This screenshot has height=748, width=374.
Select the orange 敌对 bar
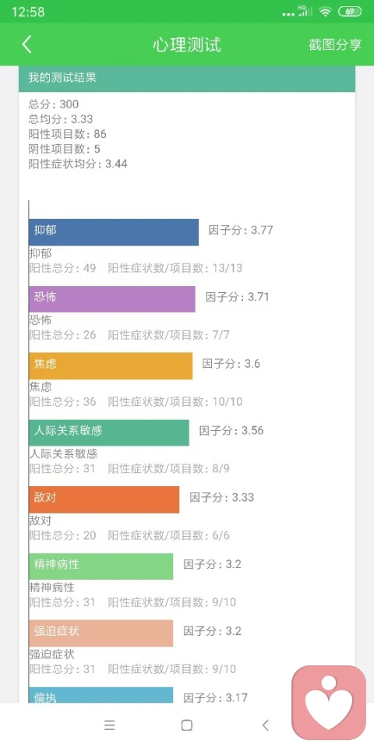[x=104, y=499]
